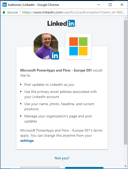
Task: Open the blue settings link
Action: pos(27,141)
